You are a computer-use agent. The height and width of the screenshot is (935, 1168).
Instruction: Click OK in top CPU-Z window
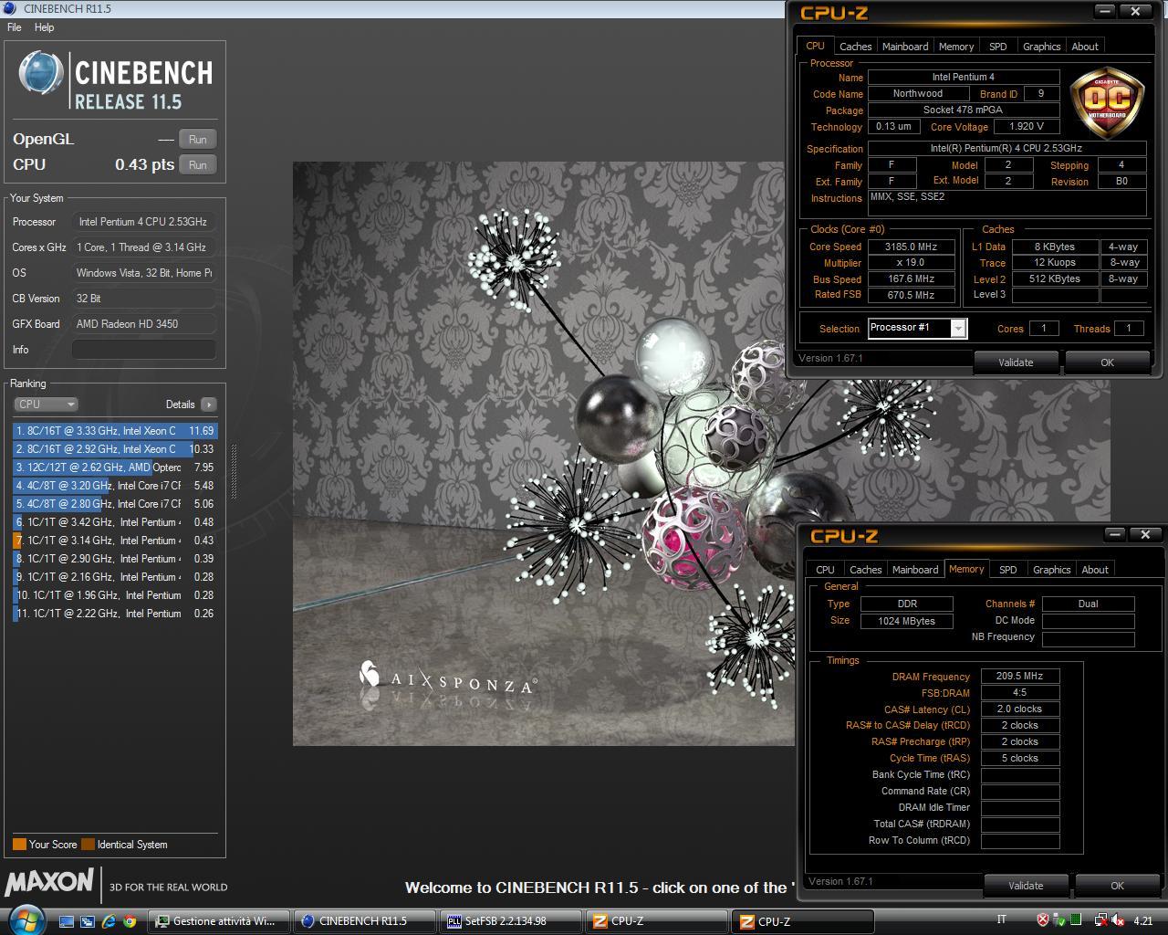(x=1107, y=362)
